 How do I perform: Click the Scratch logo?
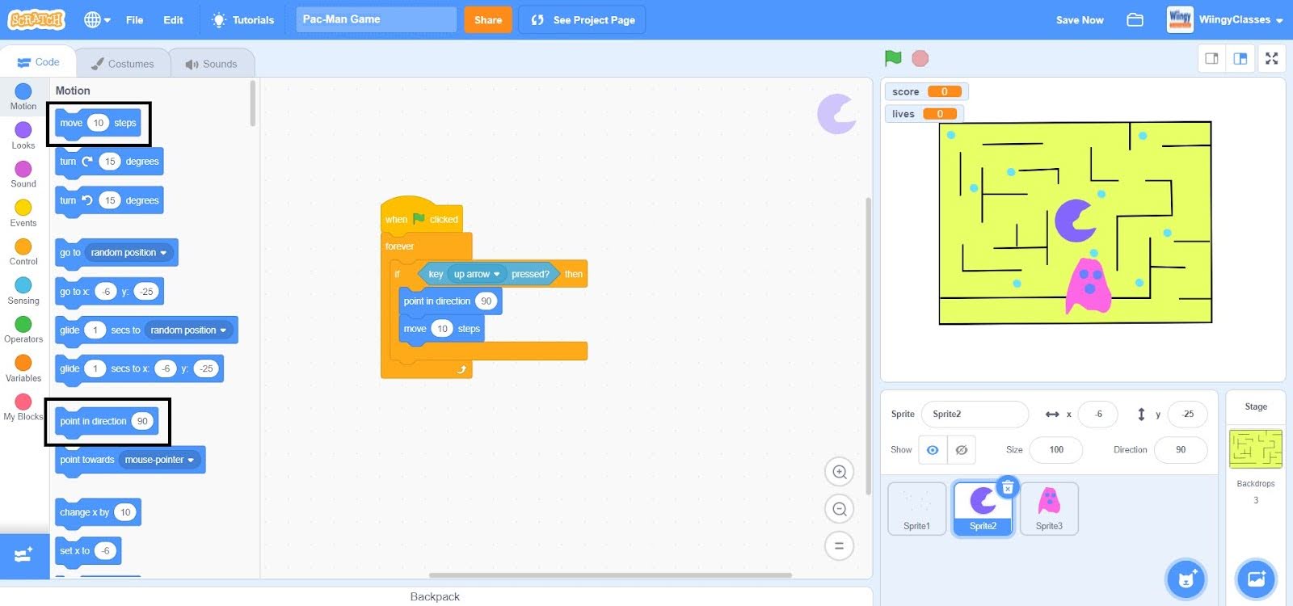point(36,19)
